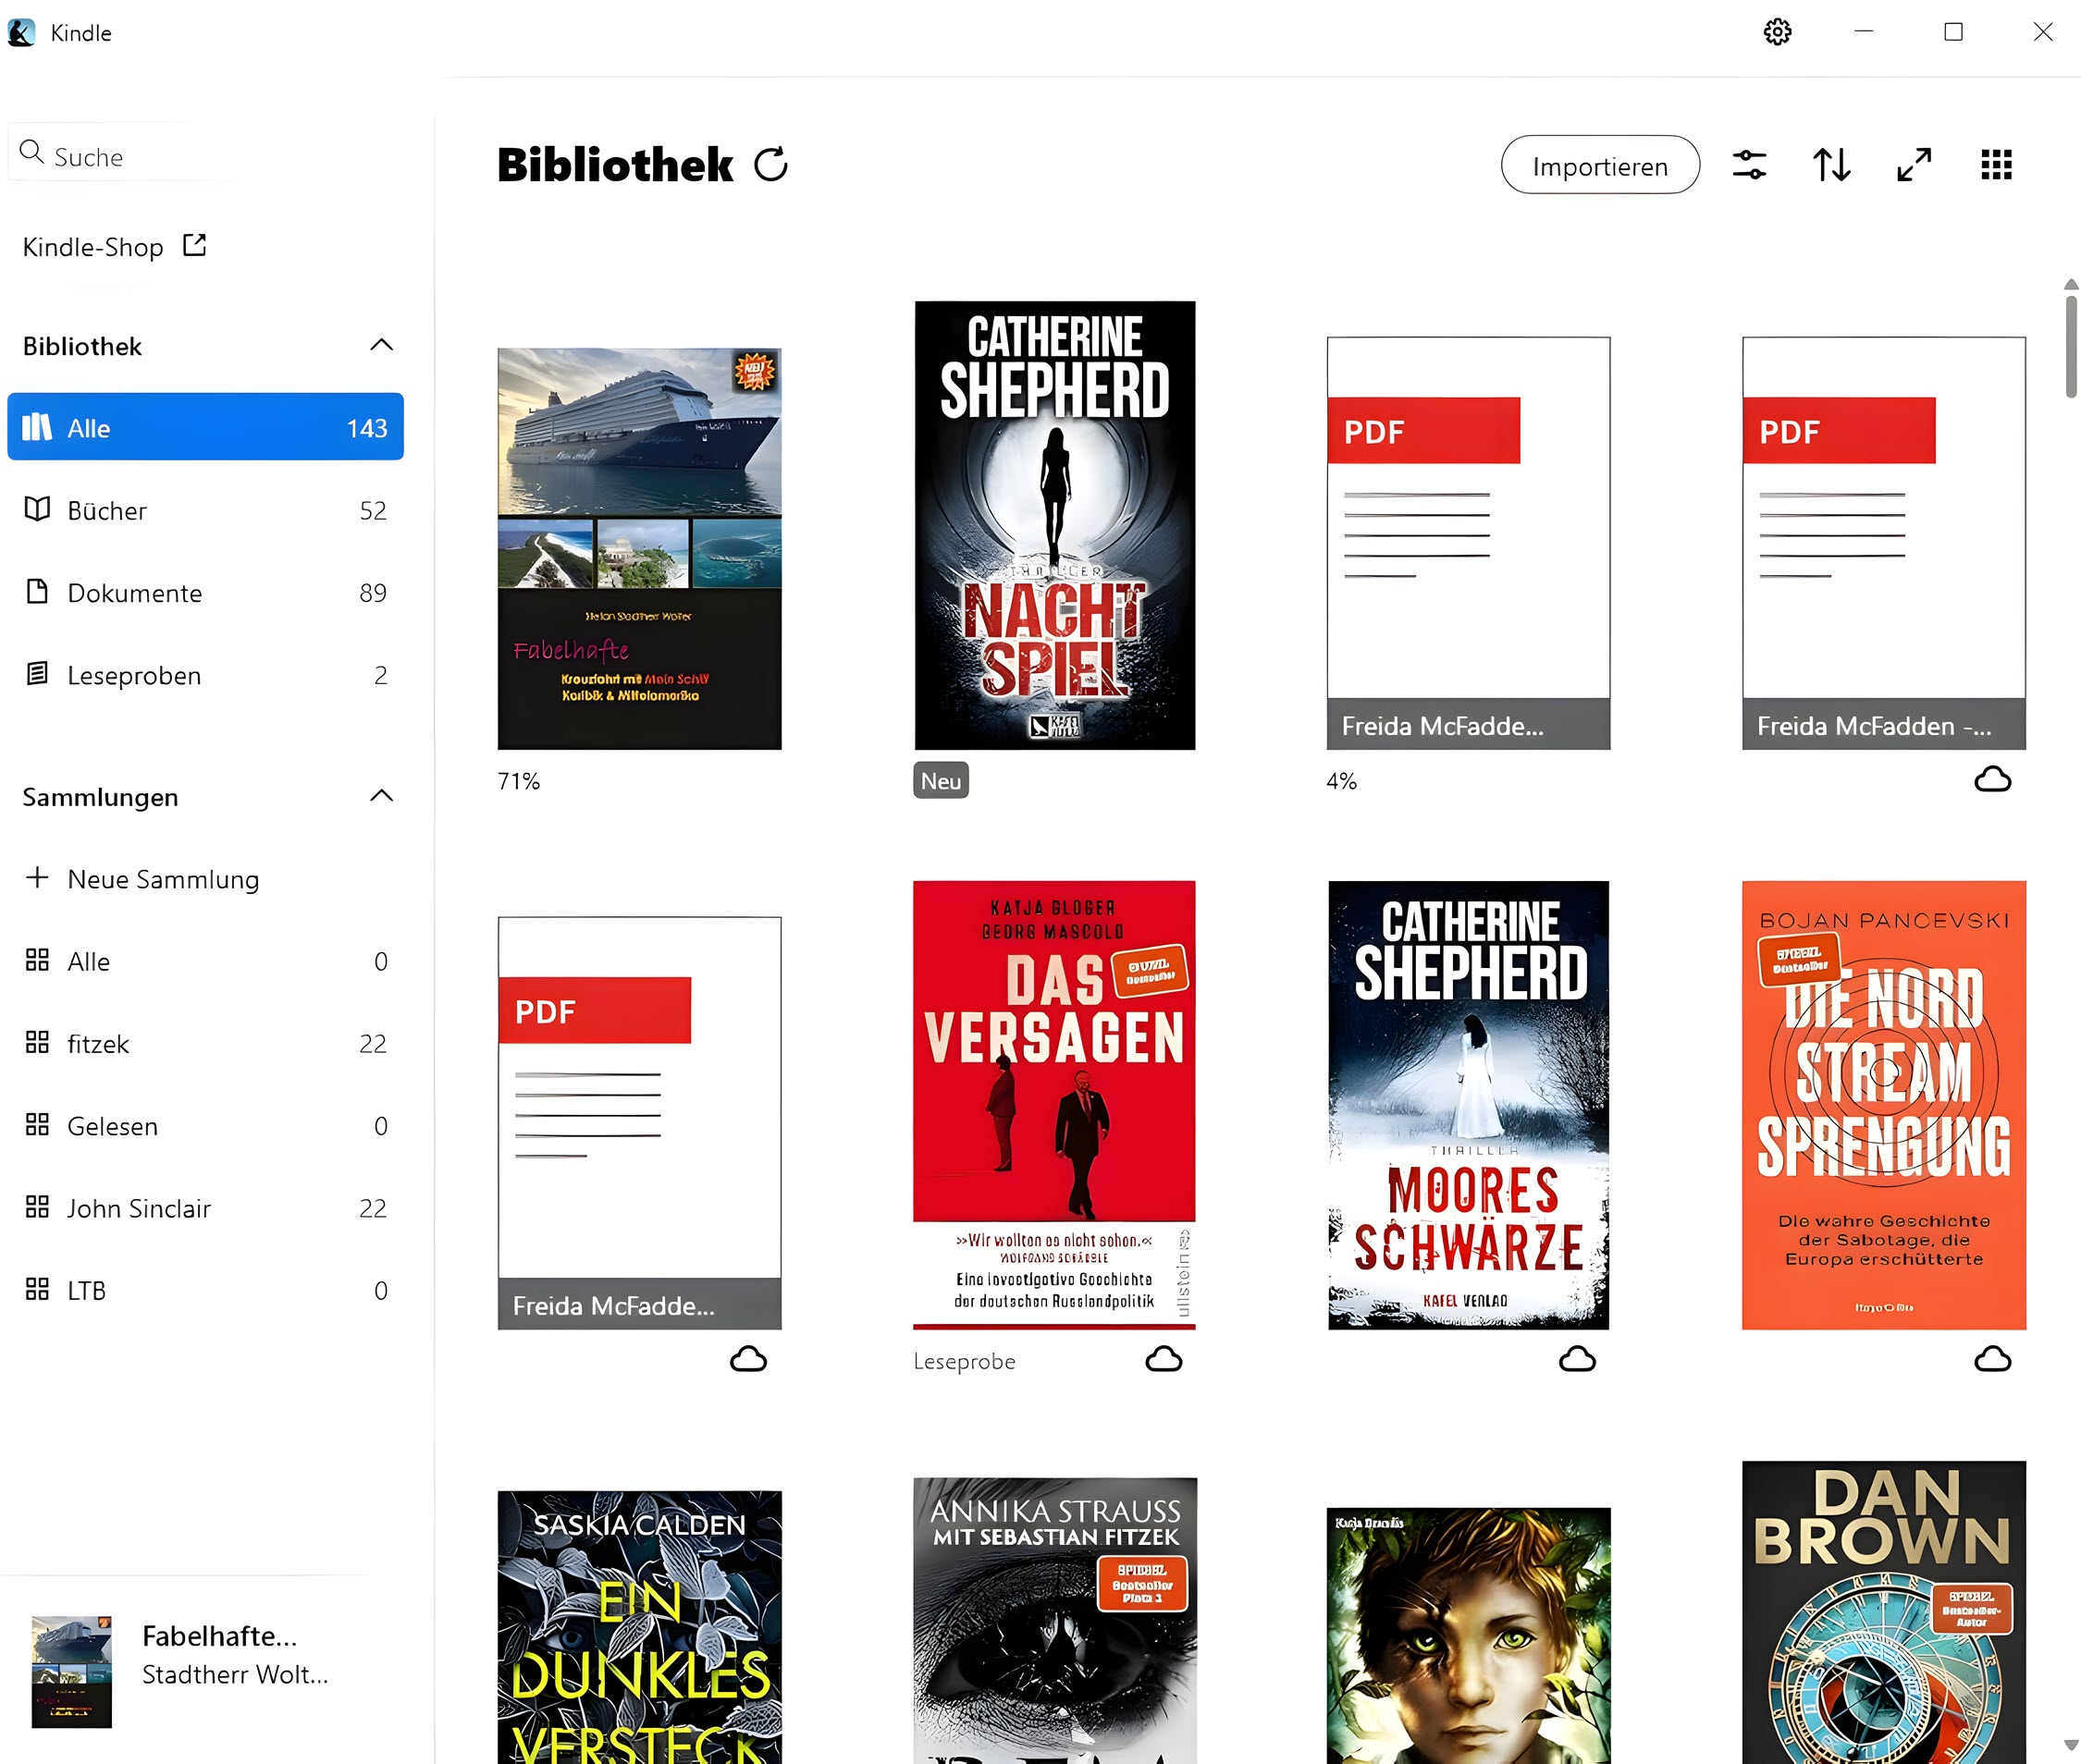The height and width of the screenshot is (1764, 2081).
Task: Download PDF in second row via cloud icon
Action: (x=748, y=1359)
